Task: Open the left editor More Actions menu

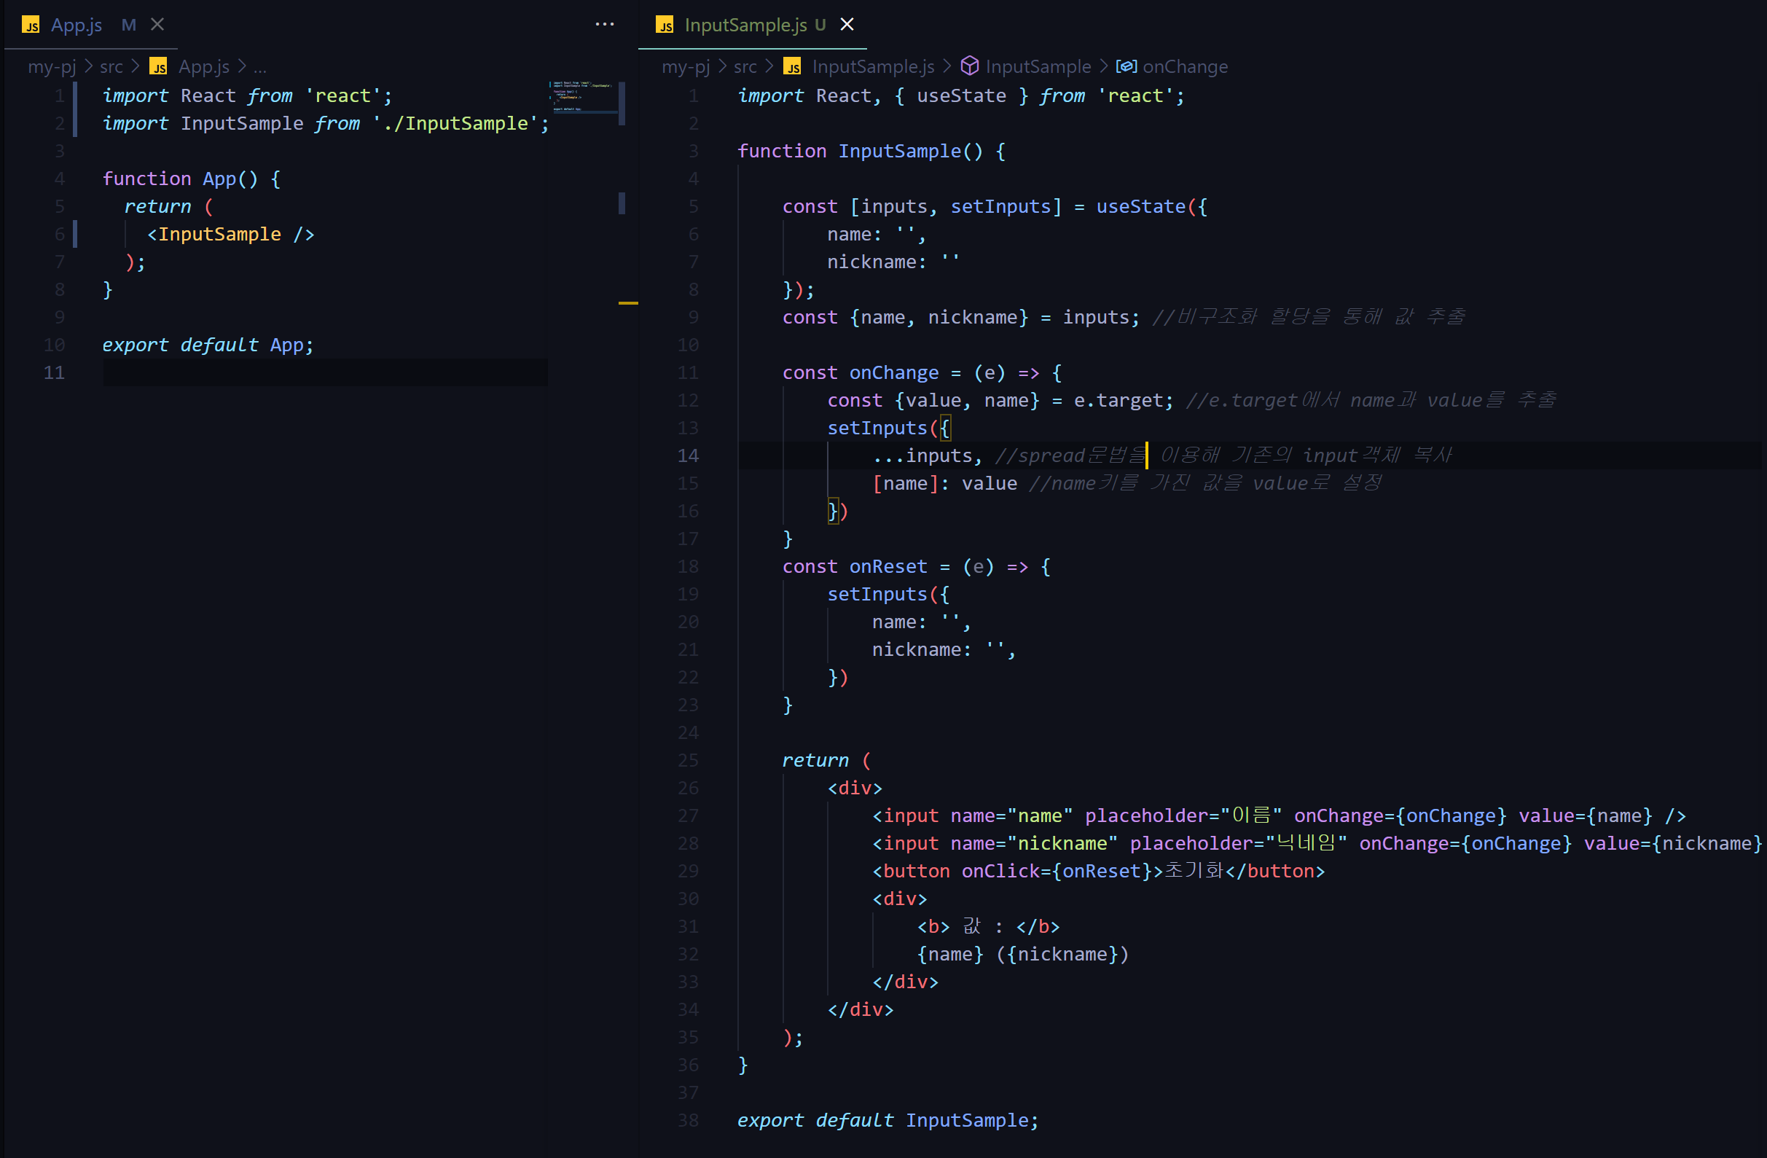Action: (604, 25)
